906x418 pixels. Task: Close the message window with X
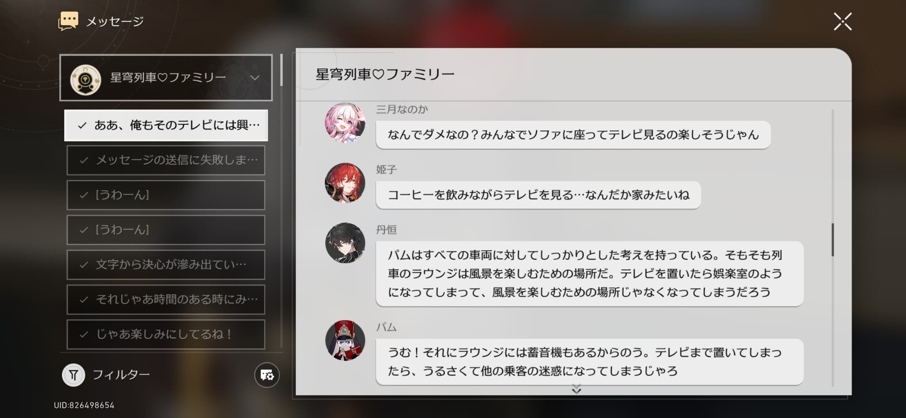point(842,22)
